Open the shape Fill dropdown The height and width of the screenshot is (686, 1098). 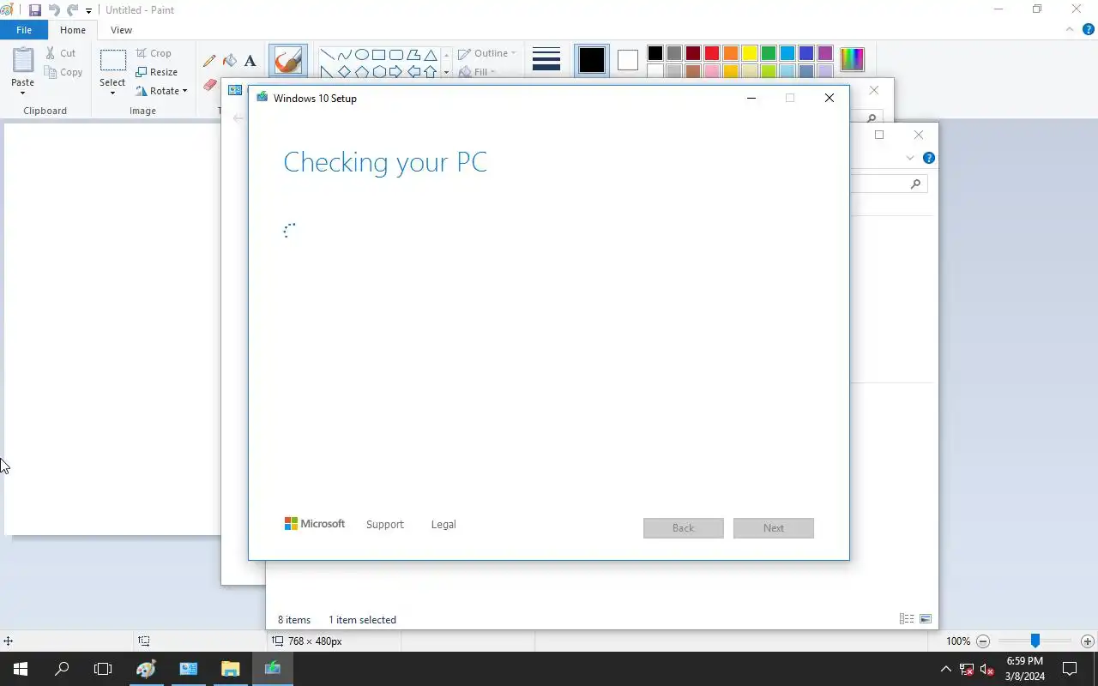pos(478,72)
